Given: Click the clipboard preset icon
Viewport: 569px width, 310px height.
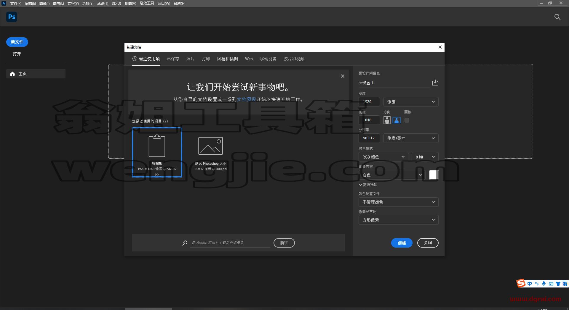Looking at the screenshot, I should point(157,146).
